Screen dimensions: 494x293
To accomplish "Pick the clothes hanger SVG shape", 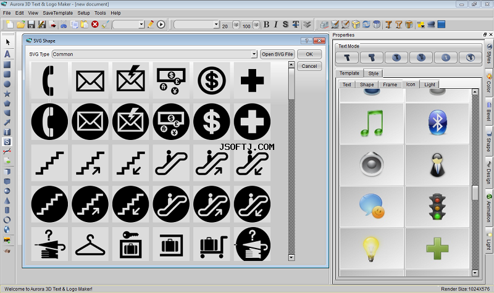I will [x=90, y=244].
